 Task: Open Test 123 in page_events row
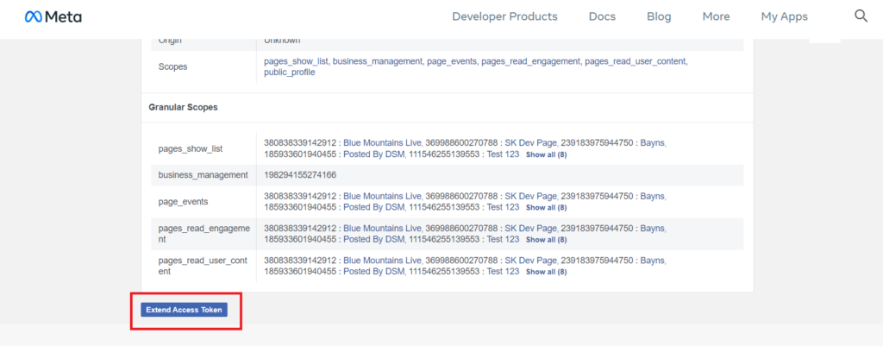click(x=503, y=207)
